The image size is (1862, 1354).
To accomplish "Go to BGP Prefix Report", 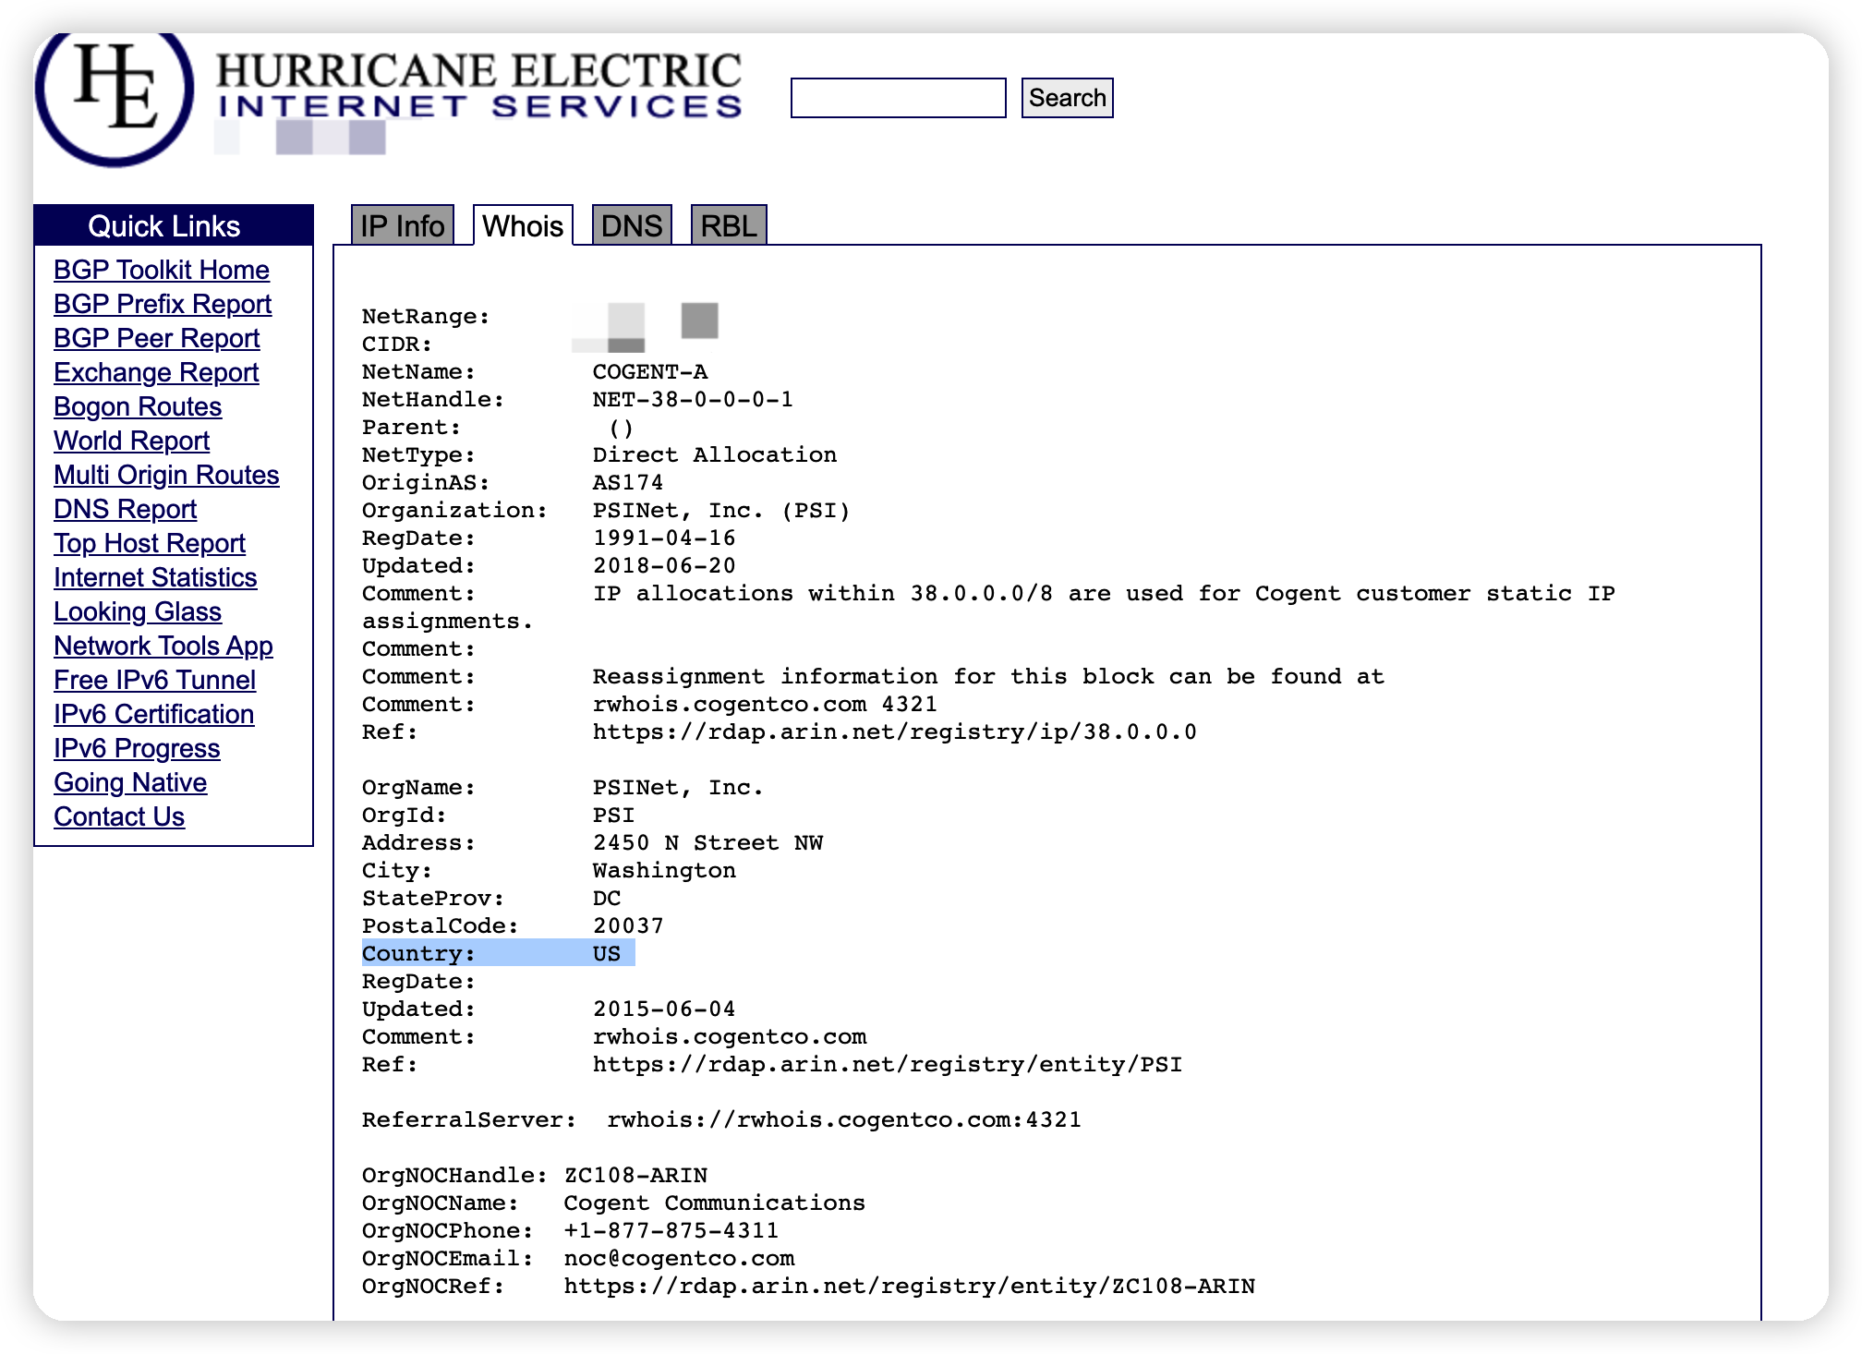I will point(163,304).
